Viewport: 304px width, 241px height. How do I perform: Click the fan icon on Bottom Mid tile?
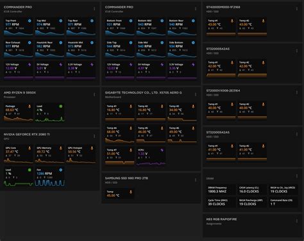(162, 21)
